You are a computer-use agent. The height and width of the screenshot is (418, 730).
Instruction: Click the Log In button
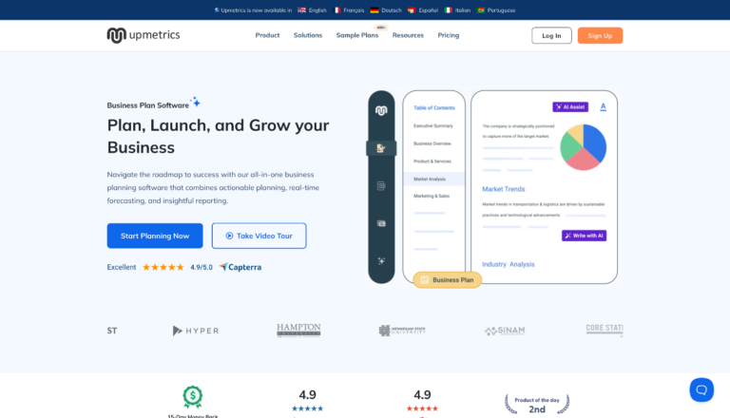coord(551,36)
